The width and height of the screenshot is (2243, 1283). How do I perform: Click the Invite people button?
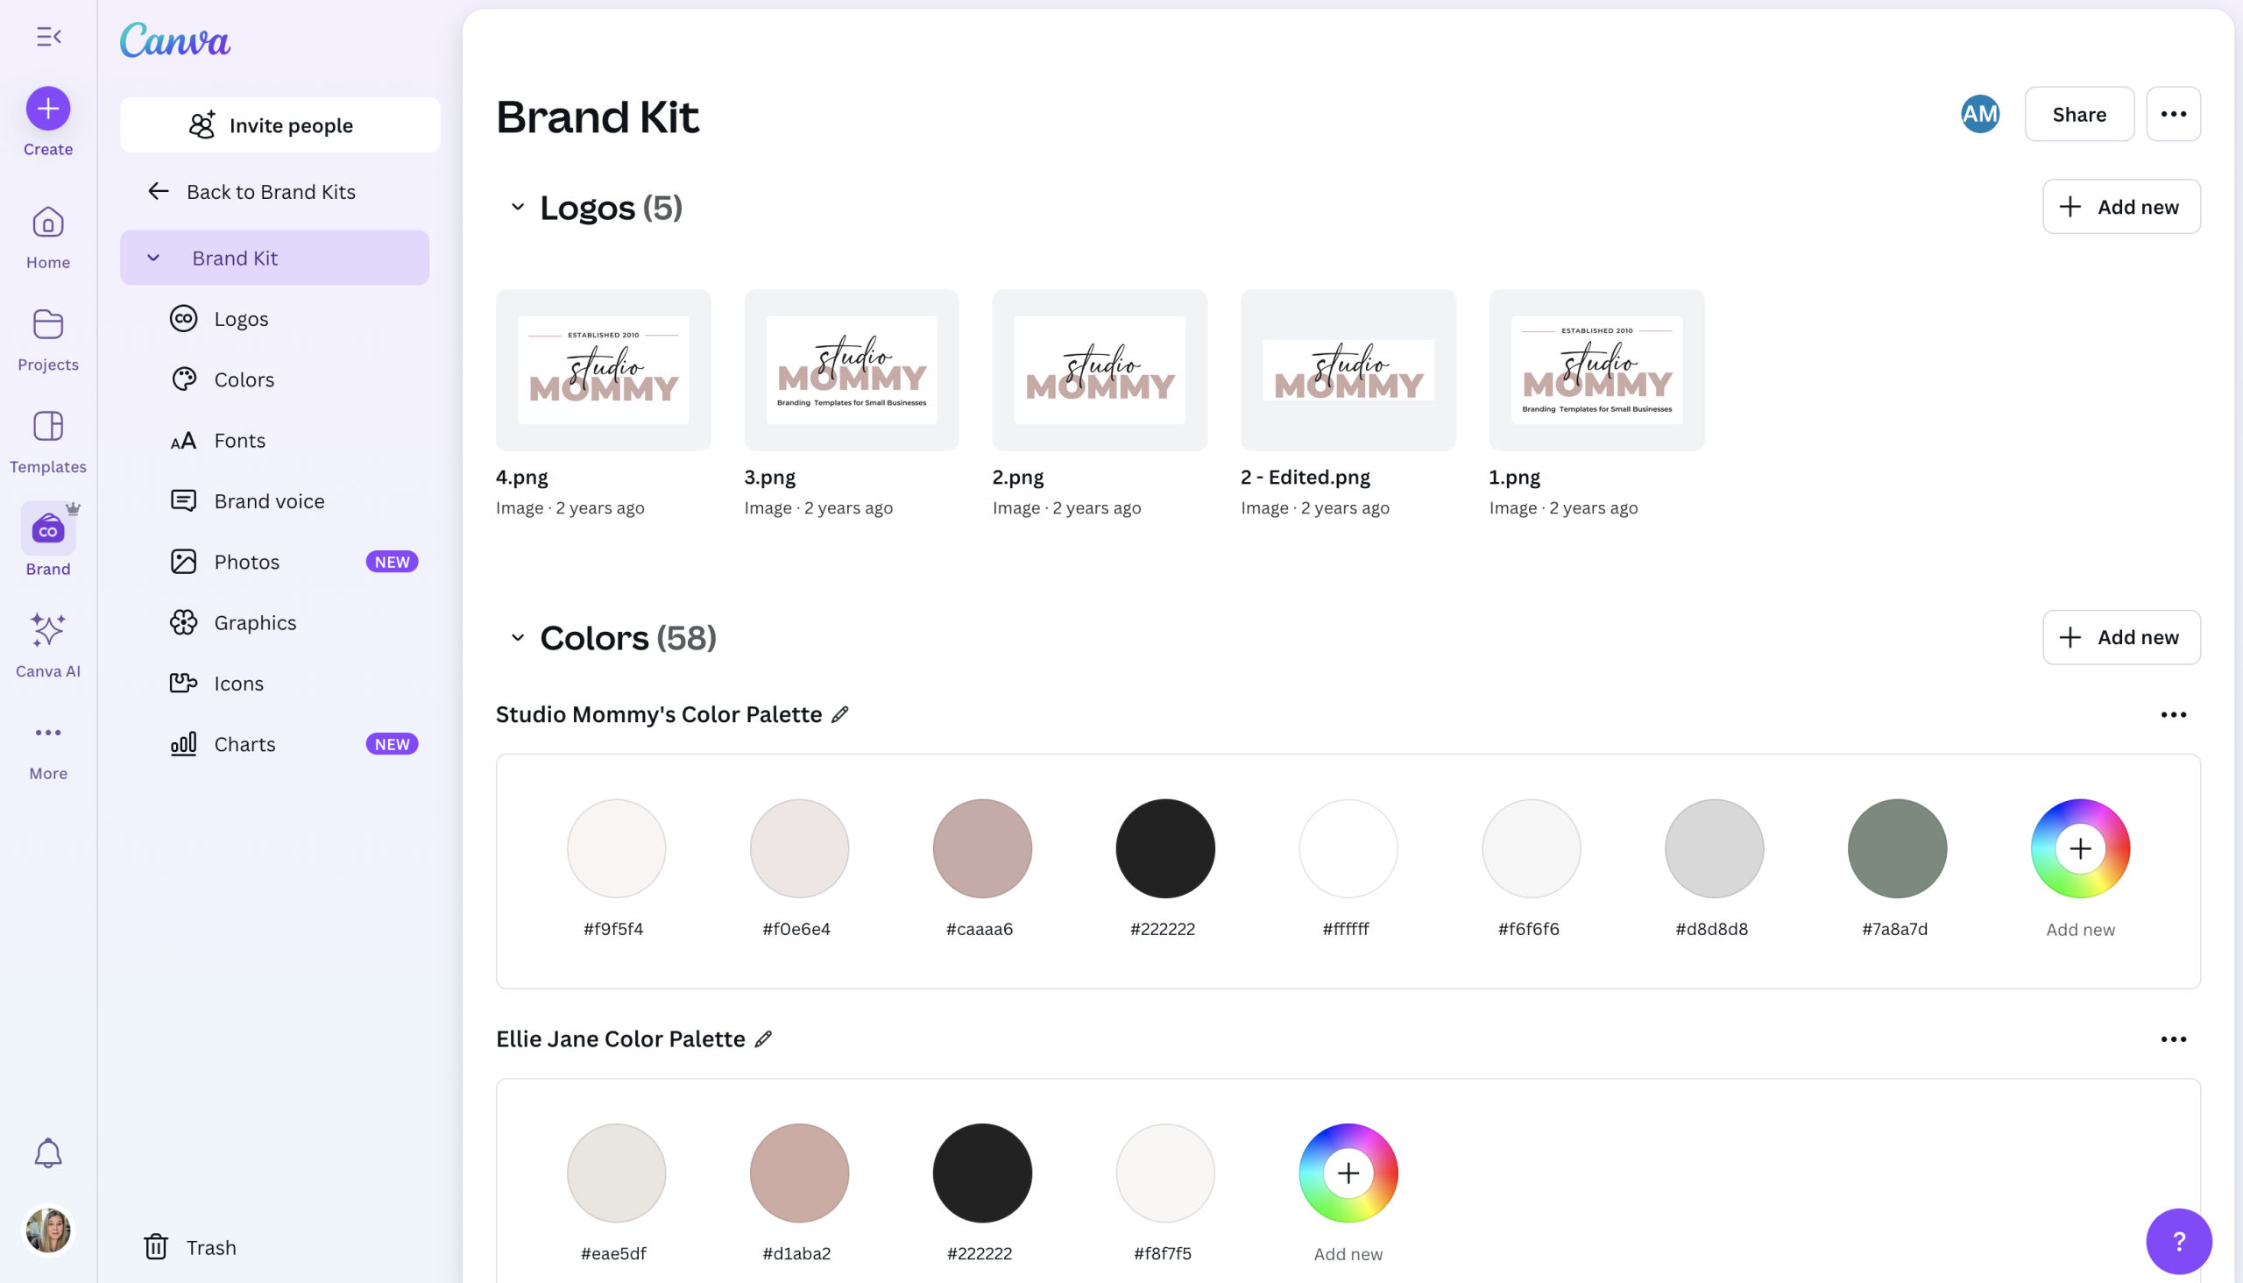point(280,125)
